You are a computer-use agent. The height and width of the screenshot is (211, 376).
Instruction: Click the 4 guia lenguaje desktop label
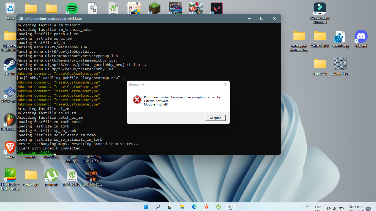[72, 159]
